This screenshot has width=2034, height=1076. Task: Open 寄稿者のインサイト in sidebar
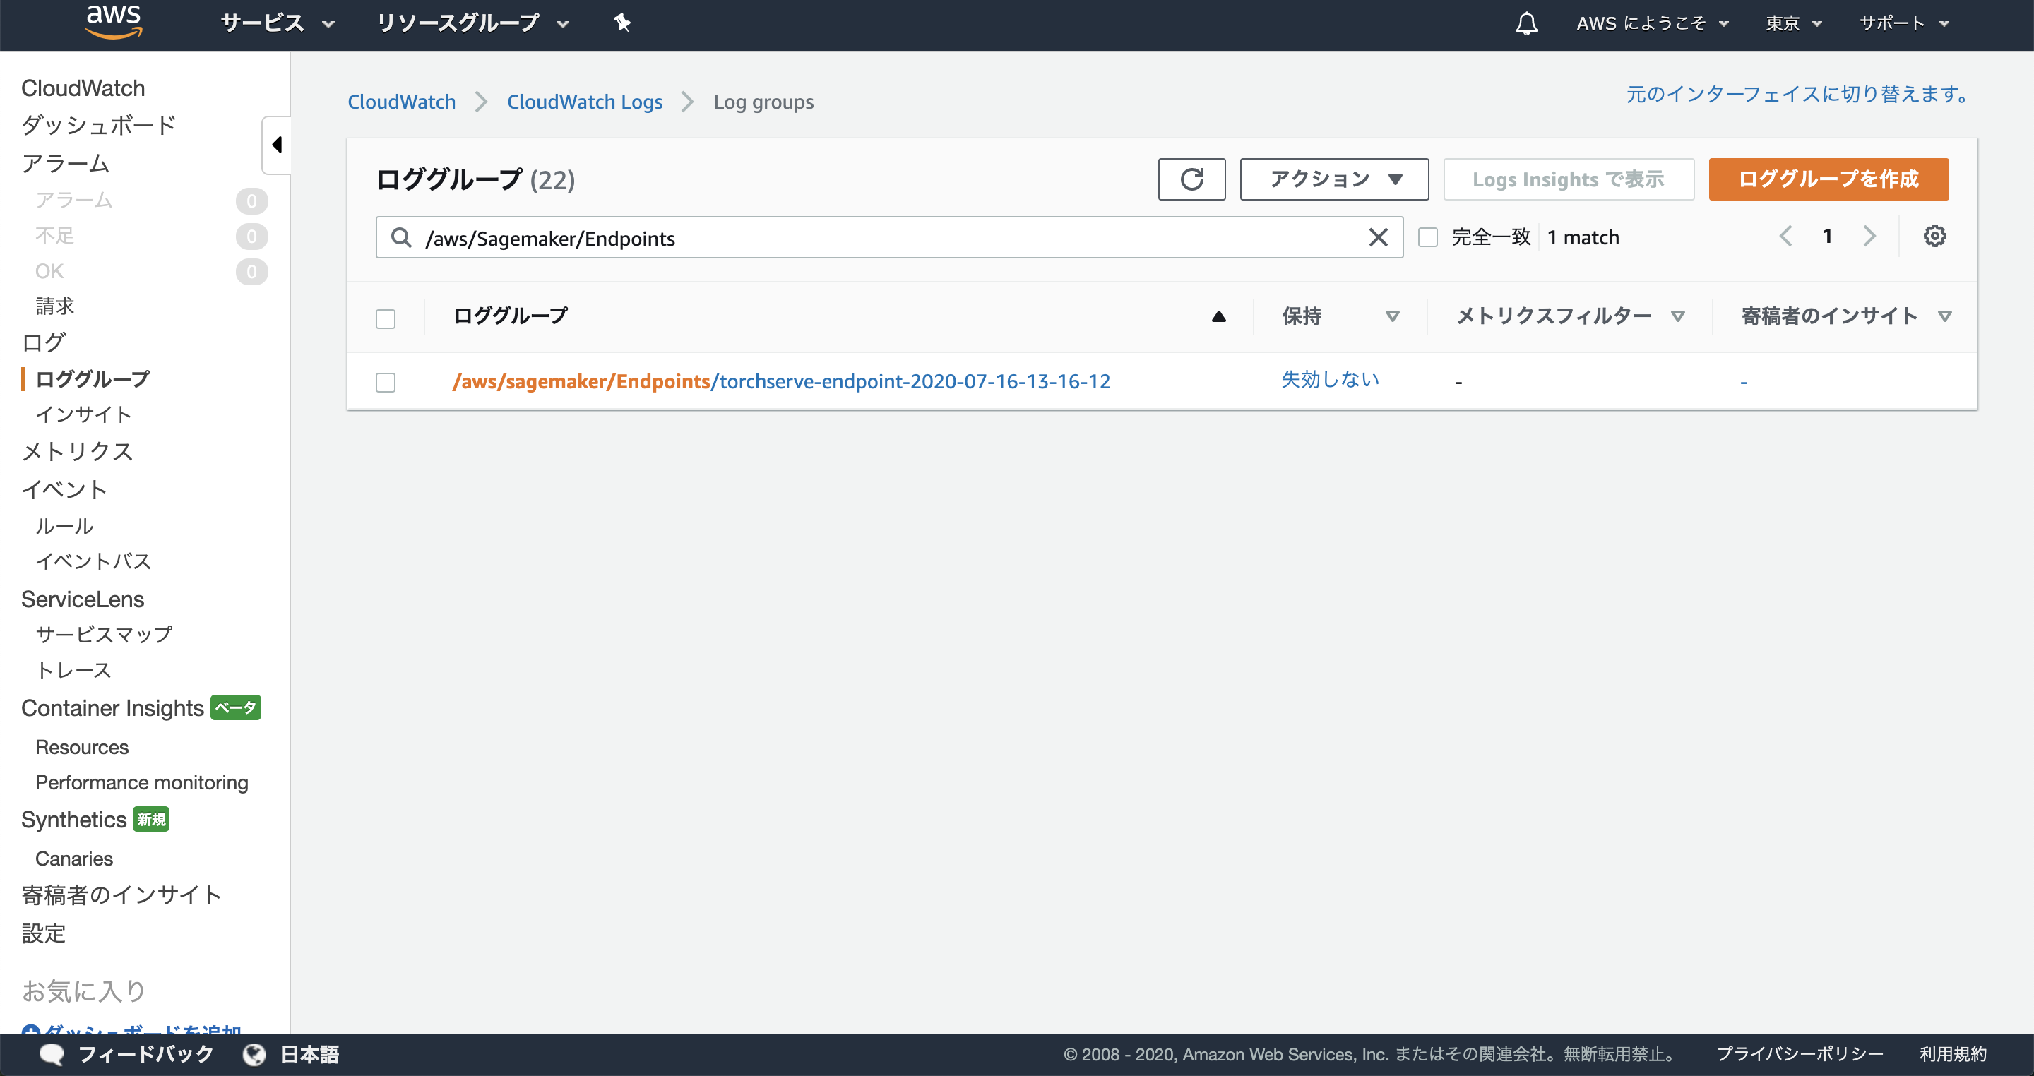[x=121, y=895]
